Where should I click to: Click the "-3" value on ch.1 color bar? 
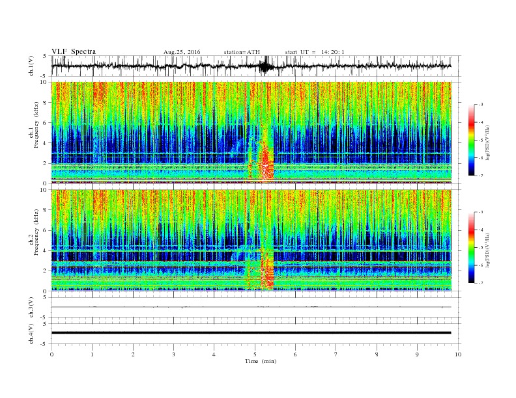[481, 105]
